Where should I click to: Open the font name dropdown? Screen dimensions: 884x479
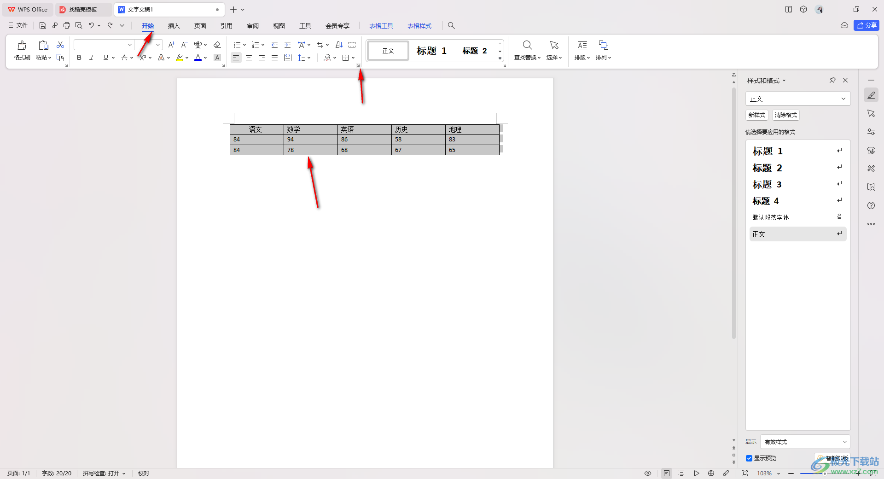tap(130, 45)
